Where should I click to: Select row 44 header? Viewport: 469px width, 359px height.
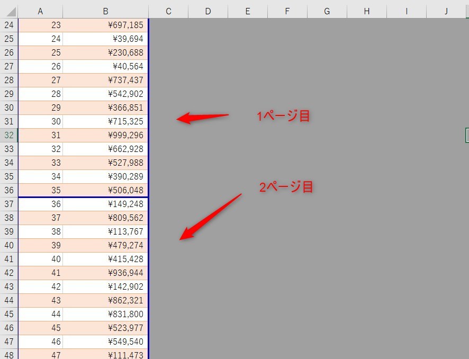9,300
